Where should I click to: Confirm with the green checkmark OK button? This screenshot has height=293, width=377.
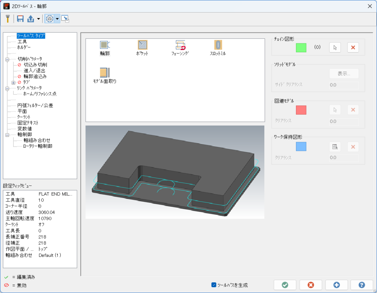pyautogui.click(x=285, y=285)
